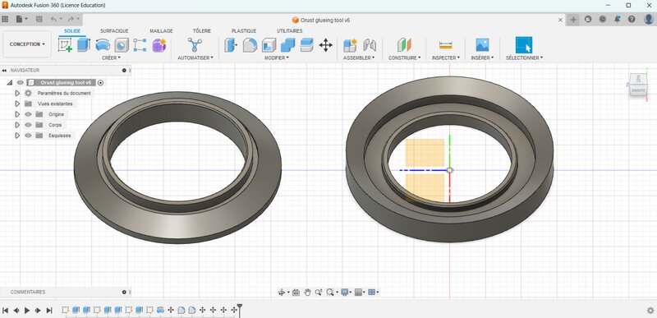657x318 pixels.
Task: Select the Press Pull tool icon
Action: pos(231,45)
